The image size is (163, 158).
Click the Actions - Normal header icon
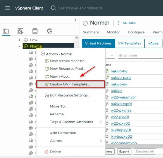pos(43,54)
